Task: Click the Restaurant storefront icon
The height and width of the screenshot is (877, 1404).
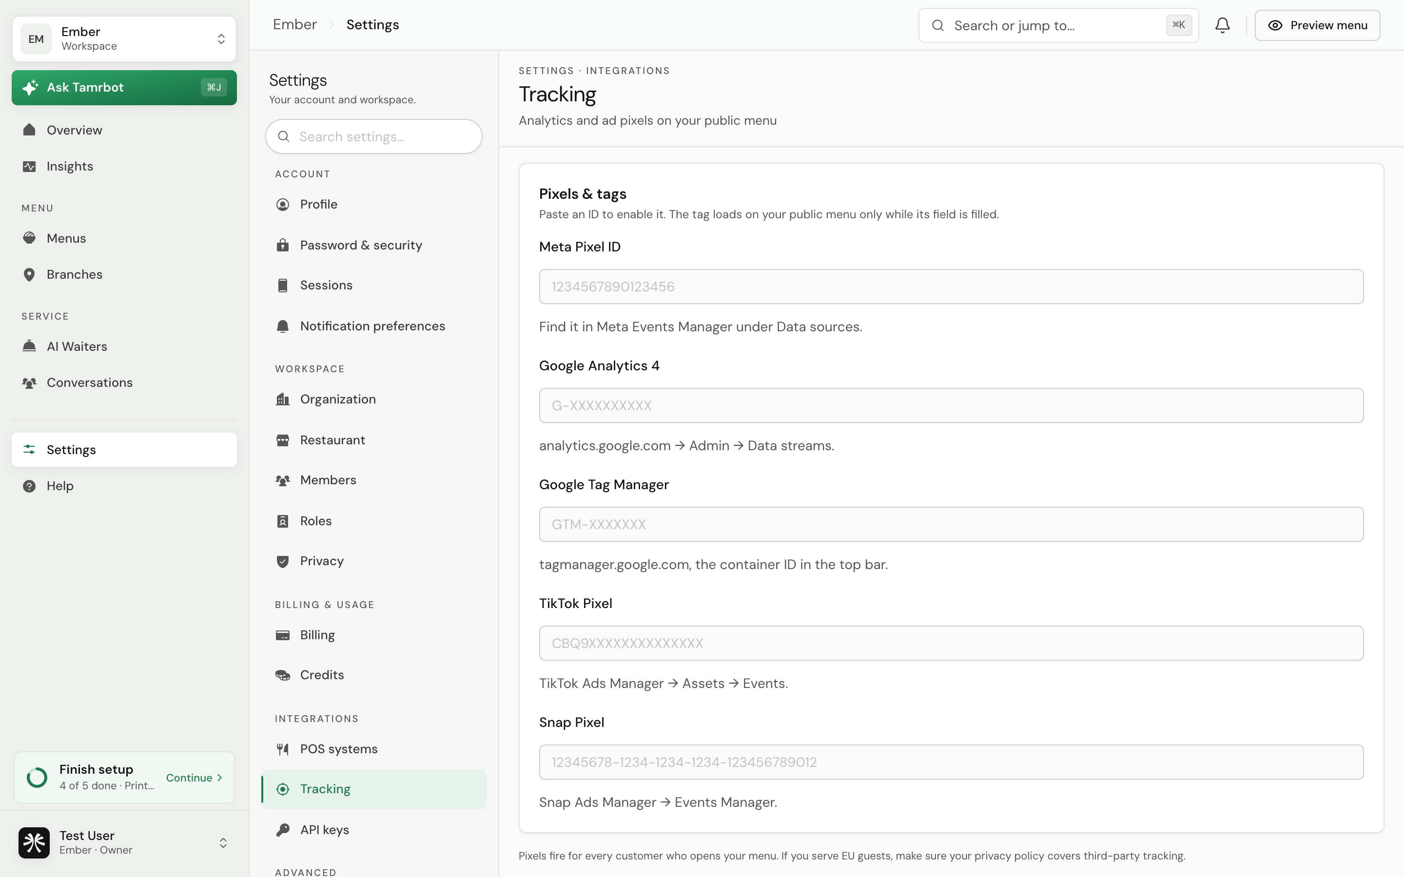Action: (283, 440)
